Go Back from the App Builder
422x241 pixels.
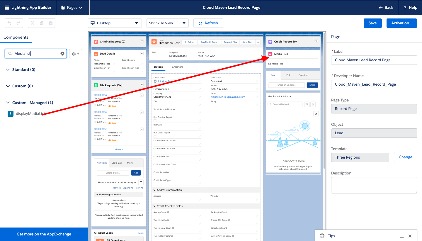(386, 8)
